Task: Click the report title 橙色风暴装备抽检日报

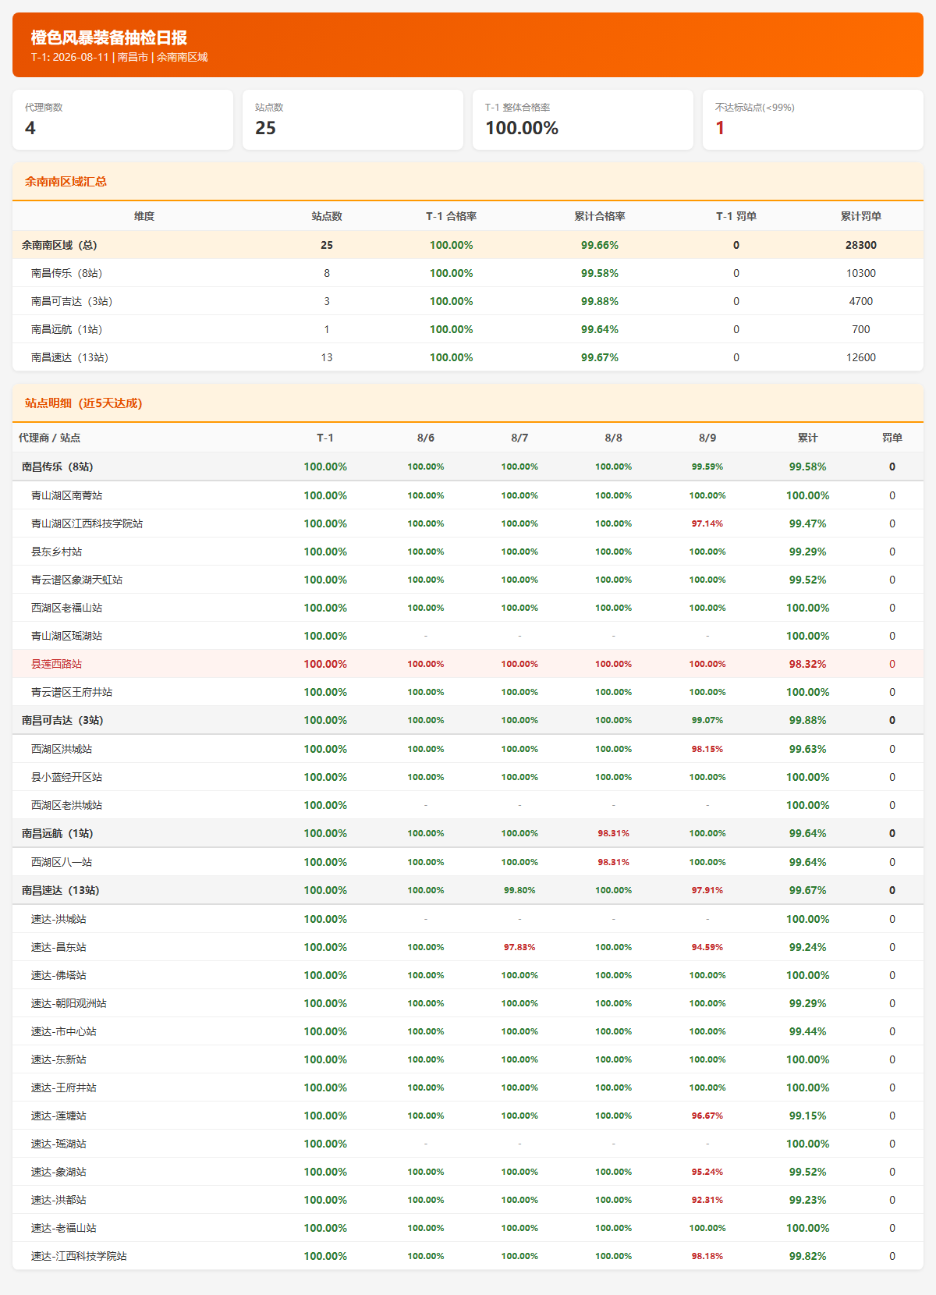Action: (x=109, y=37)
